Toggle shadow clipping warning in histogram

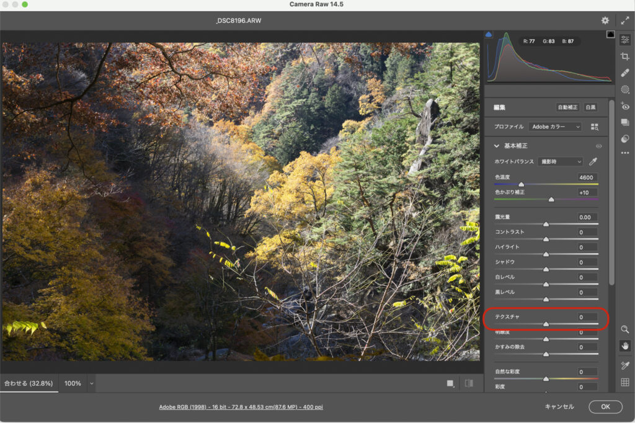click(x=489, y=35)
